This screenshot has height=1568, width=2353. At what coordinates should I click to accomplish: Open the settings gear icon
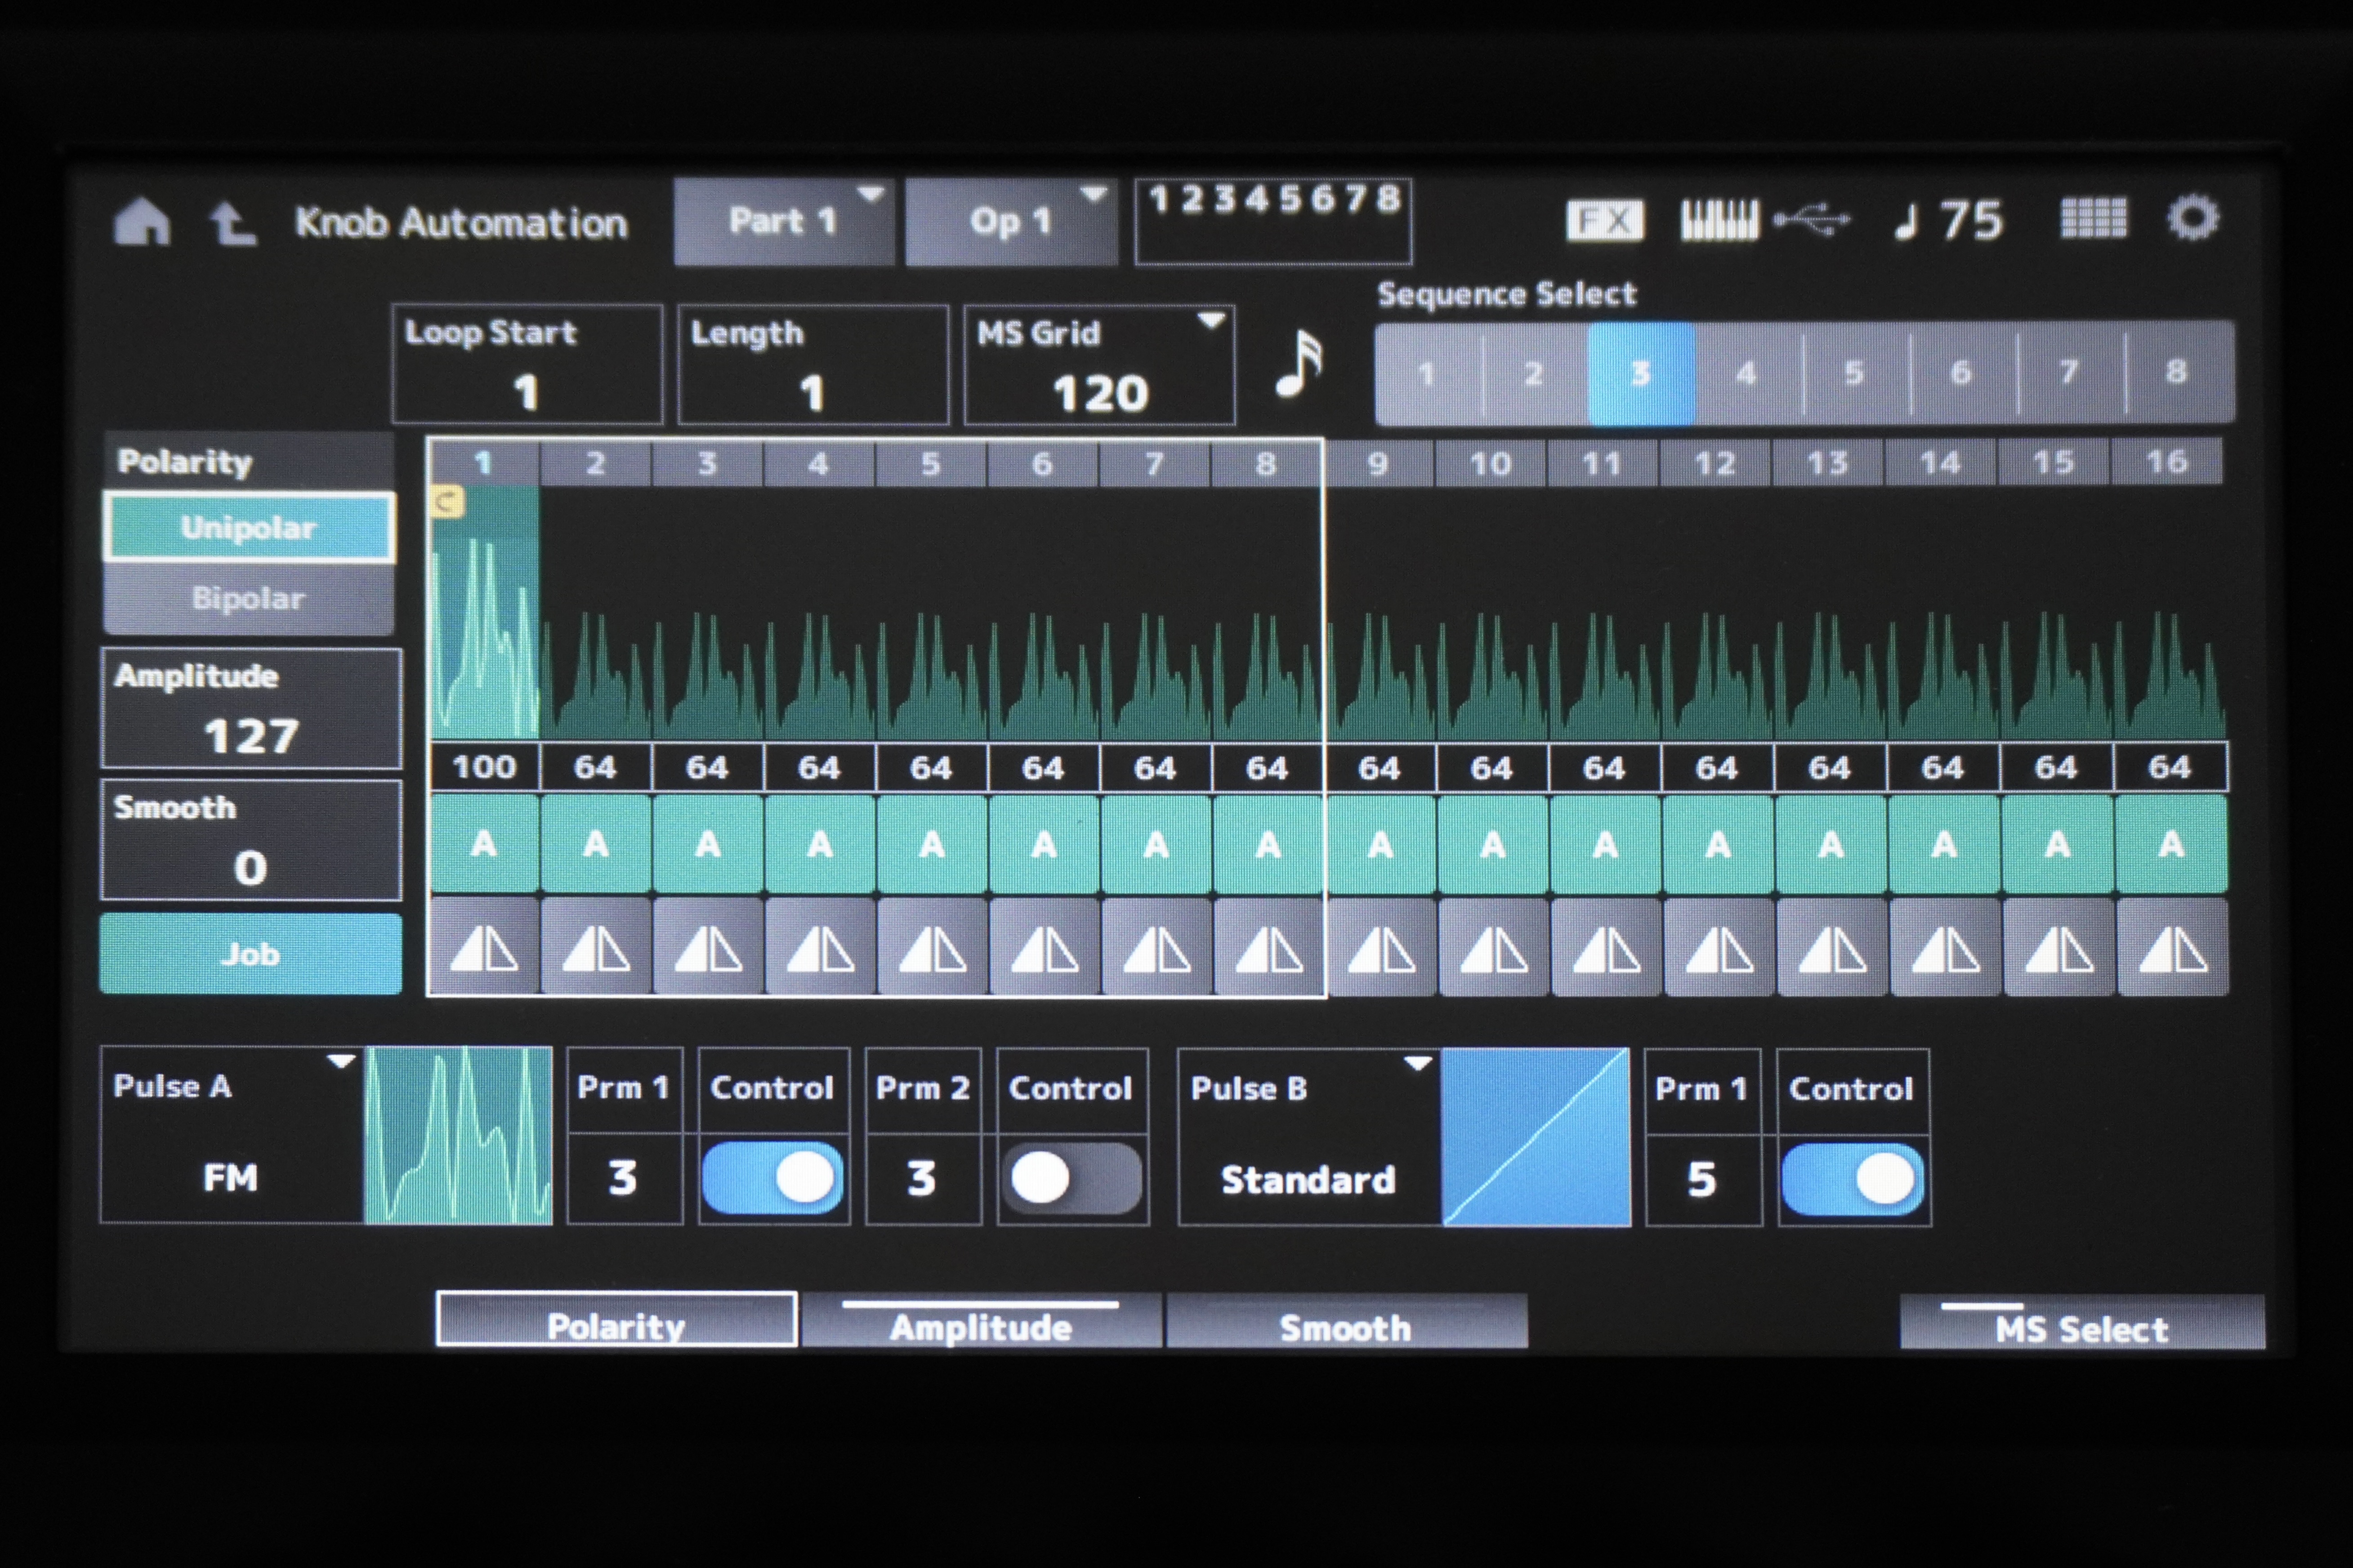(2192, 218)
